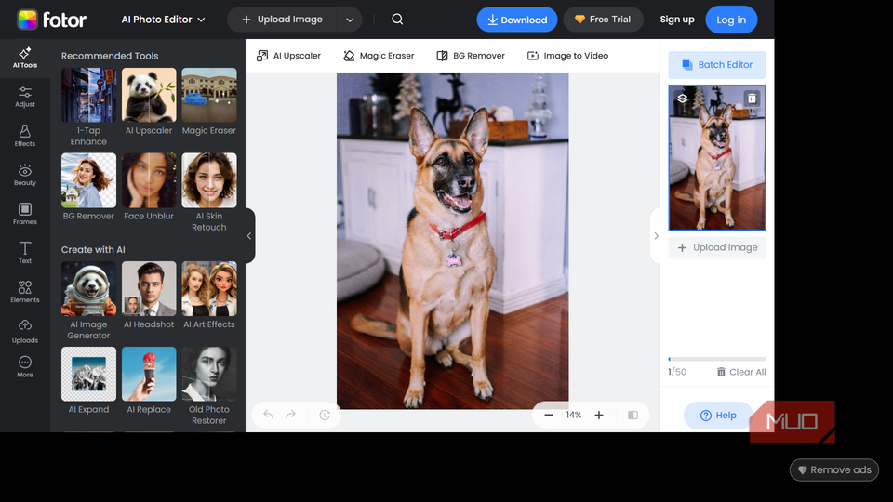Delete the image using the trash icon on the thumbnail

(752, 98)
